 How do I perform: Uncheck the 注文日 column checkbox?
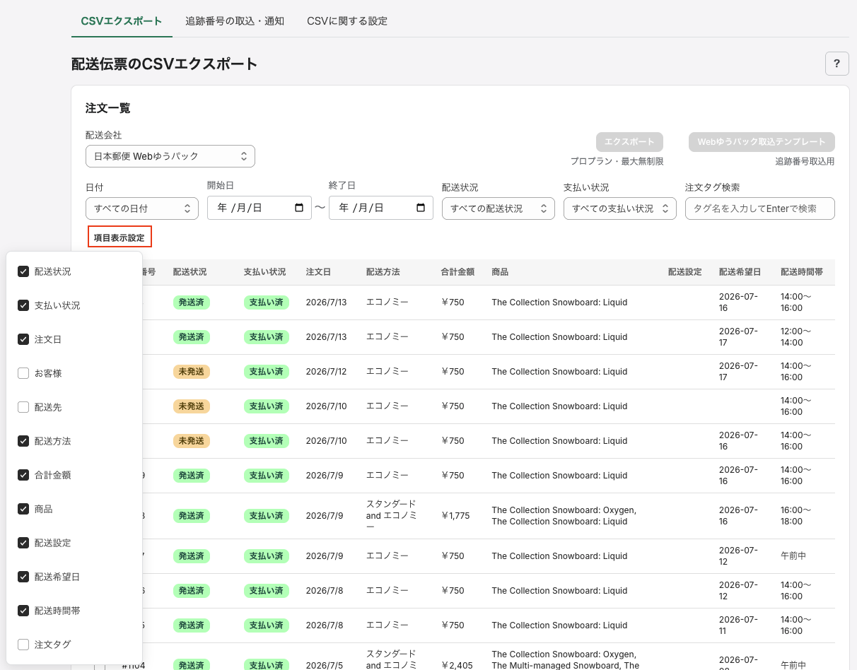click(x=23, y=339)
